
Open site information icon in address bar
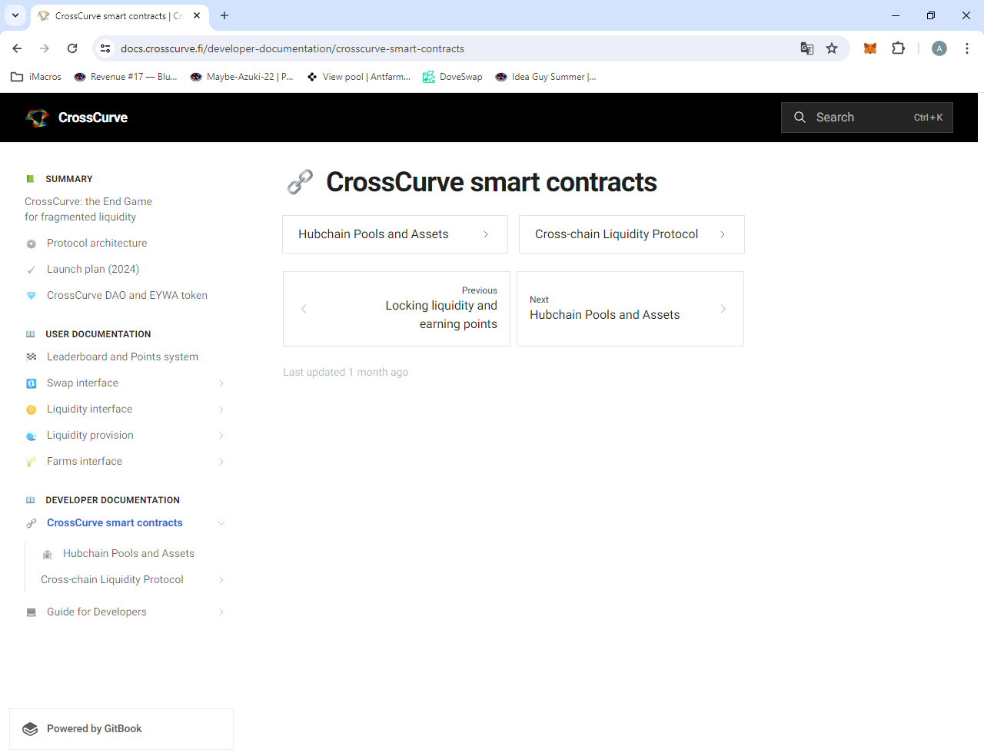(x=105, y=48)
